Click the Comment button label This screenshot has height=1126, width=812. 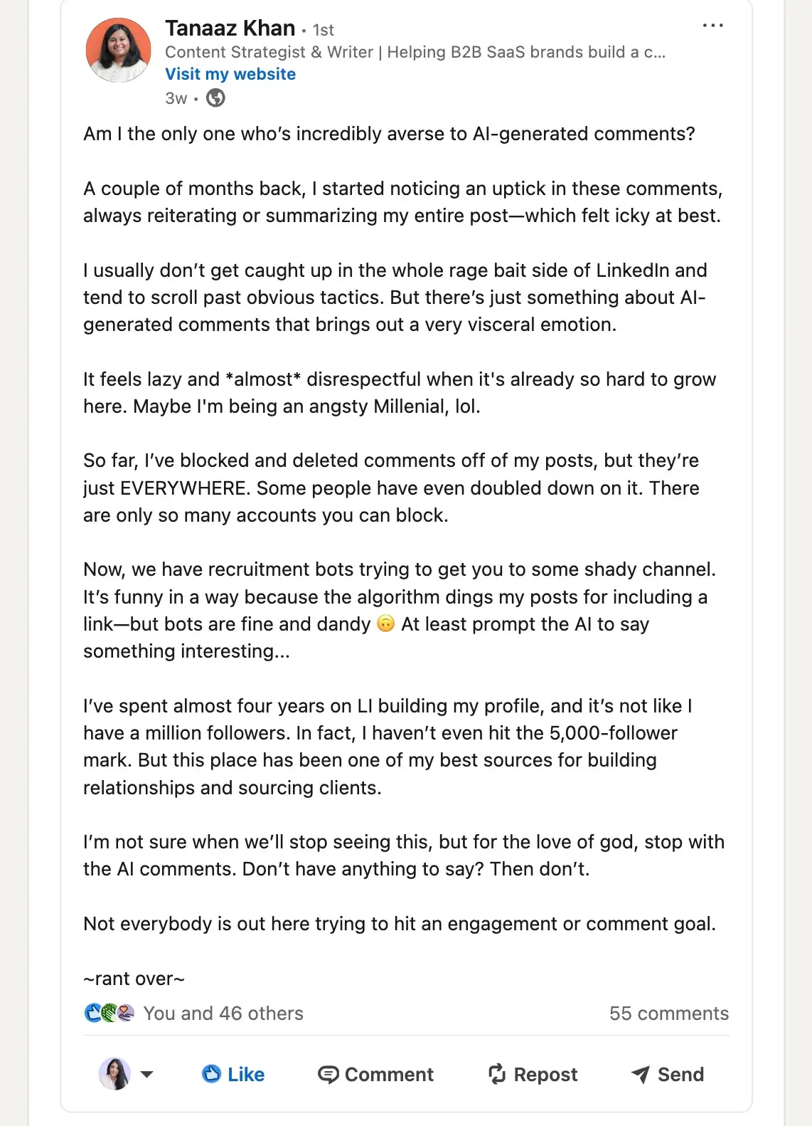(x=388, y=1075)
